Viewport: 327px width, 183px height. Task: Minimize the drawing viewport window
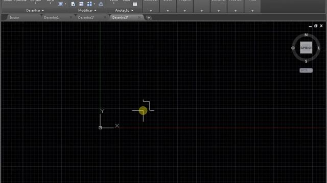pos(310,26)
